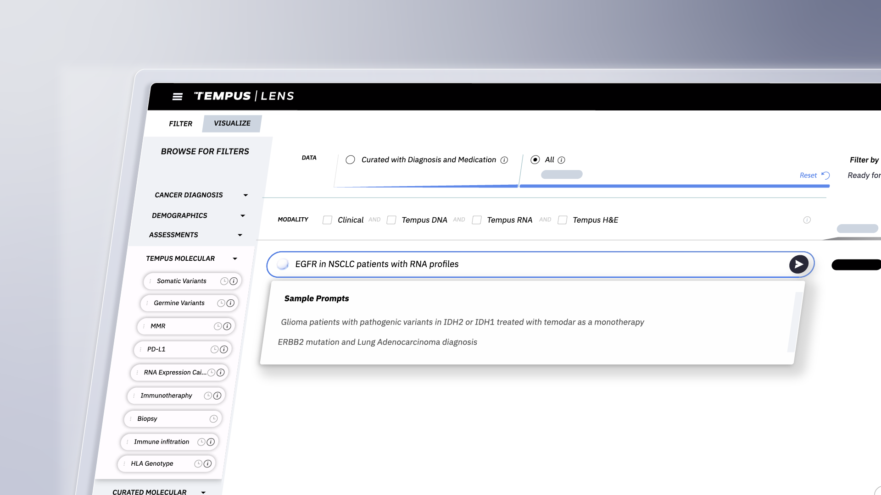Click the info icon for PD-L1
Viewport: 881px width, 495px height.
[224, 349]
